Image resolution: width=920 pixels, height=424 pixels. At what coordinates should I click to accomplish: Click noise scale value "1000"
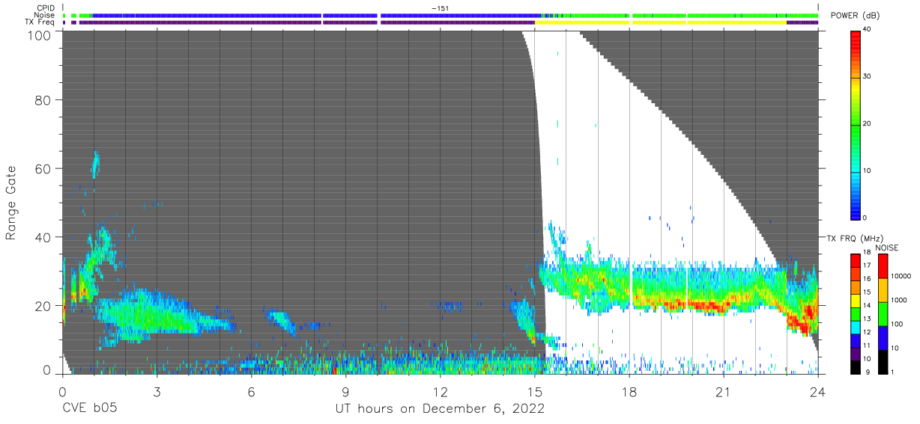898,301
